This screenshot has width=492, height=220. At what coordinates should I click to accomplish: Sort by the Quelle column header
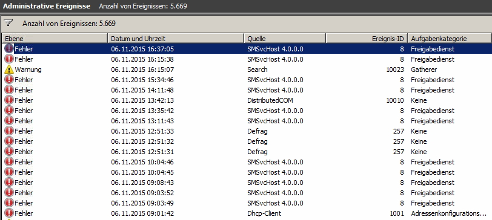(x=285, y=39)
